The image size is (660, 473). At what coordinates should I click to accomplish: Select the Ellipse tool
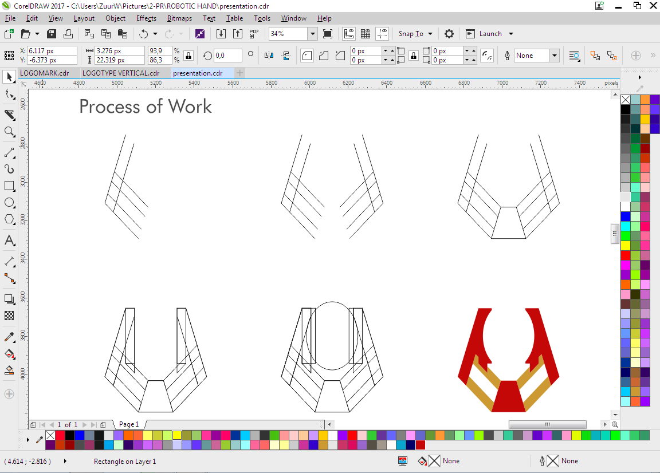click(x=9, y=203)
